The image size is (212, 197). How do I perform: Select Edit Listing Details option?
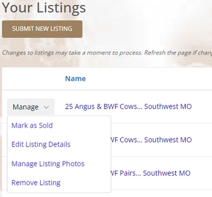coord(41,144)
